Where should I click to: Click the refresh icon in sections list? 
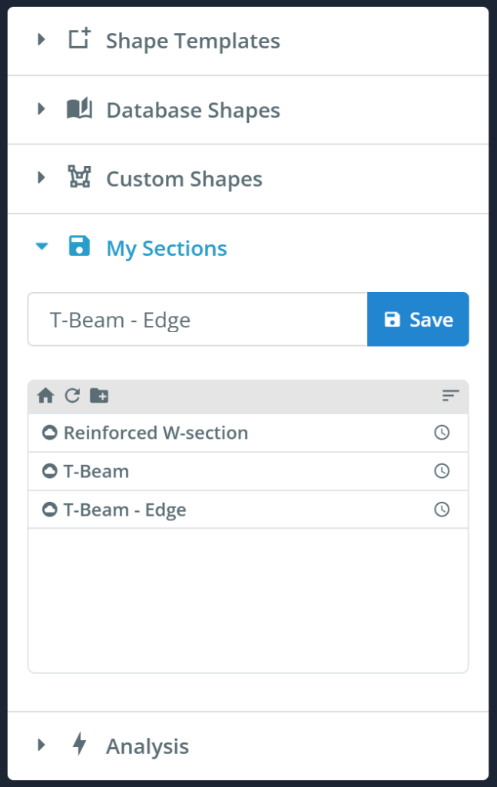coord(71,396)
